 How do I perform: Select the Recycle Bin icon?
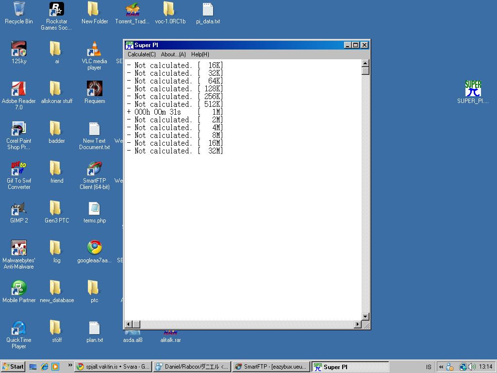click(19, 10)
